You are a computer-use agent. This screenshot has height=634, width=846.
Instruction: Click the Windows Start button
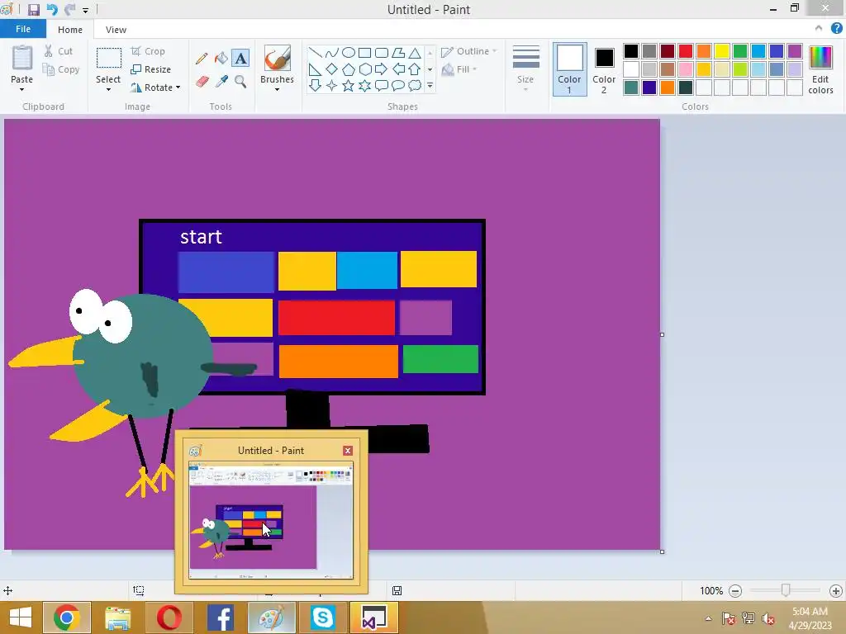(x=21, y=617)
